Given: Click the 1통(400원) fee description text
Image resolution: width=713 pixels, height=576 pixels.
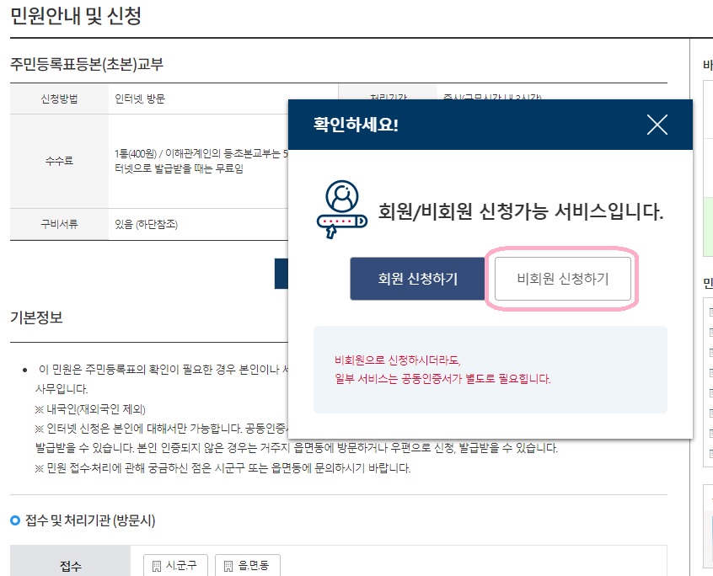Looking at the screenshot, I should (201, 161).
